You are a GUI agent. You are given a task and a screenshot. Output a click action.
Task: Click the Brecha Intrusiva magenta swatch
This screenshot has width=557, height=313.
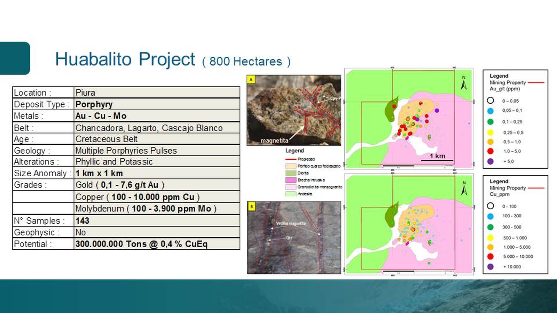[291, 180]
